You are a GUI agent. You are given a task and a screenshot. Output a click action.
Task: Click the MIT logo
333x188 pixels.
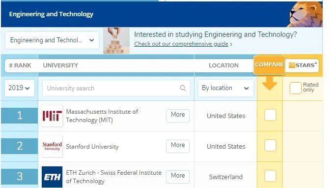click(52, 116)
